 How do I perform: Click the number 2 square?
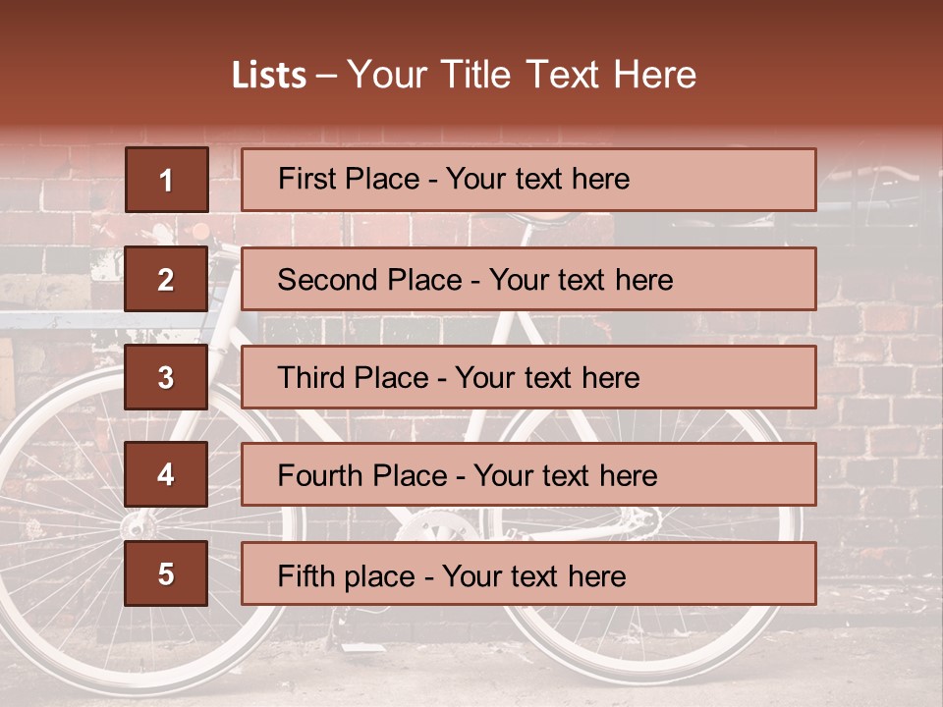166,280
